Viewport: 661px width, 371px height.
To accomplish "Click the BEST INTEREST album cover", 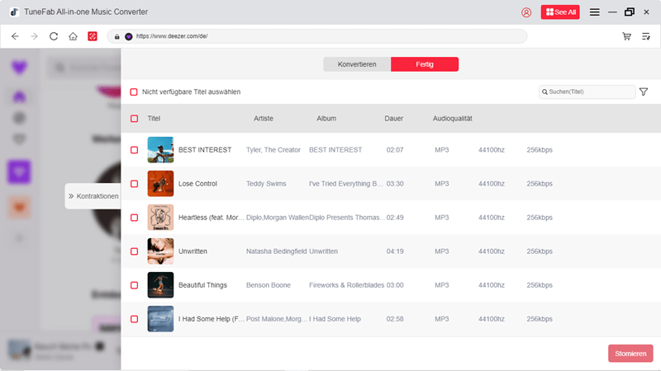I will pyautogui.click(x=160, y=150).
